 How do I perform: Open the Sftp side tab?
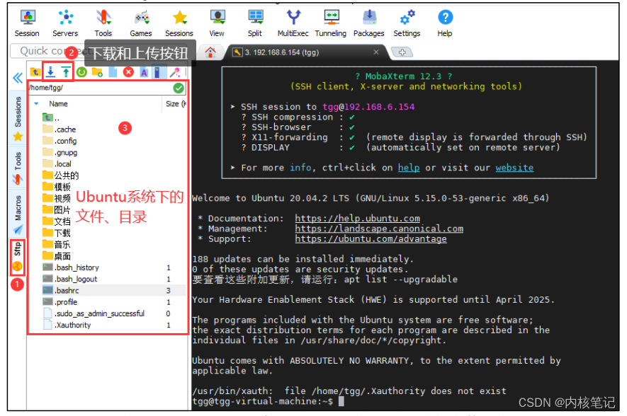(17, 257)
